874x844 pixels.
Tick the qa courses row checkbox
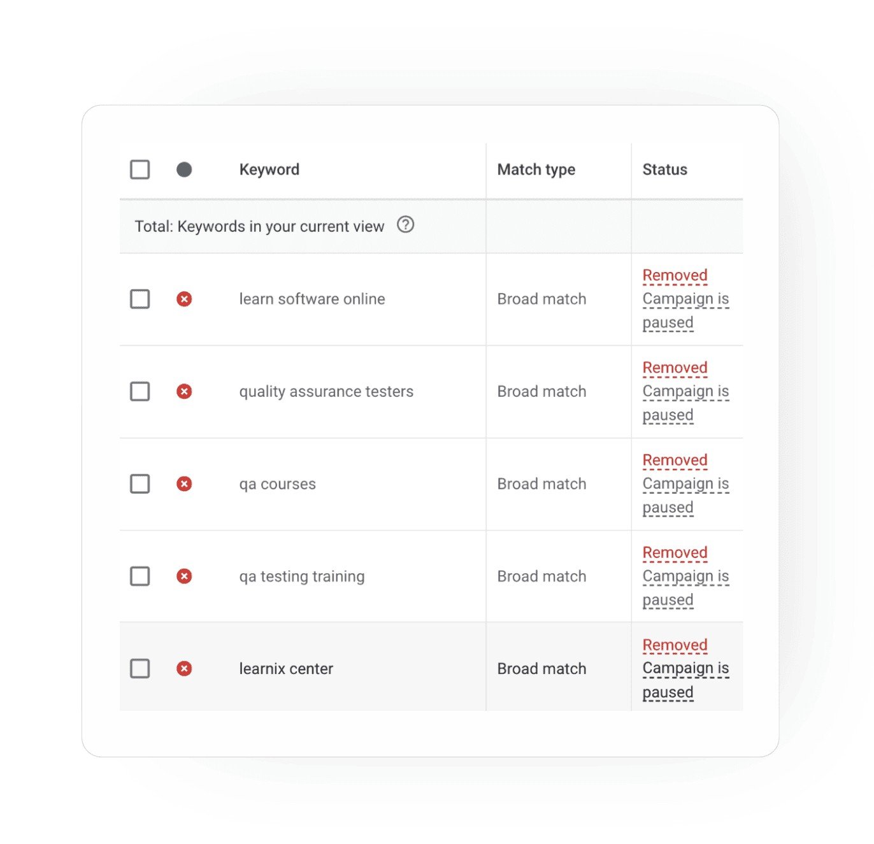140,483
